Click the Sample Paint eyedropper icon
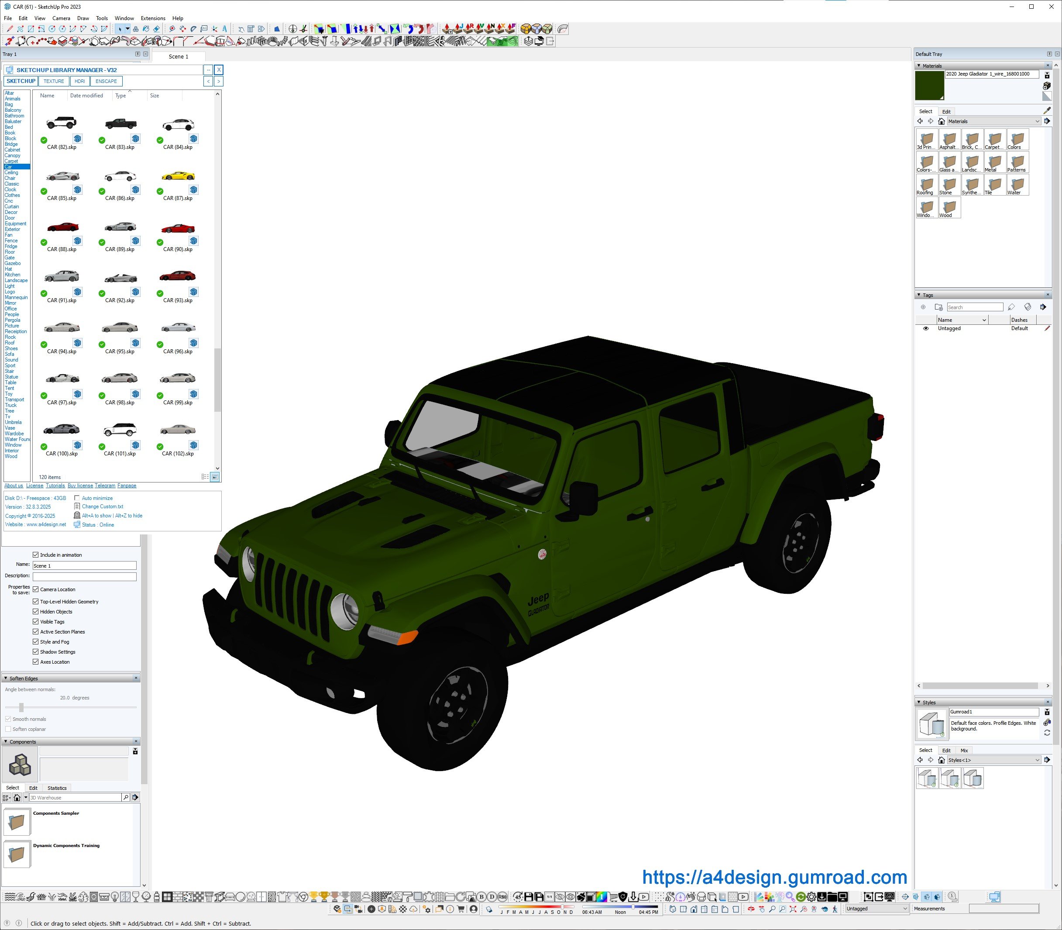This screenshot has width=1062, height=930. click(1046, 110)
